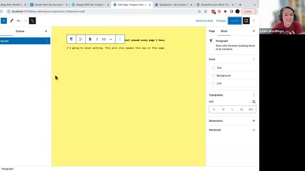Open Typography panel options menu

[x=254, y=95]
